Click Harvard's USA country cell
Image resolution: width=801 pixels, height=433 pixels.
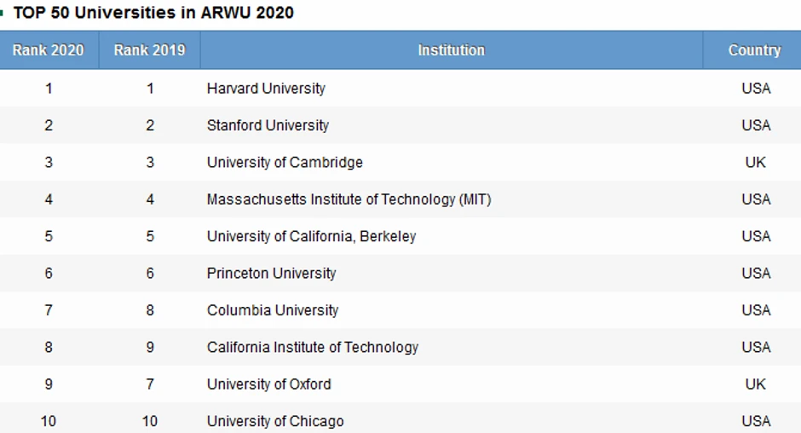[756, 89]
